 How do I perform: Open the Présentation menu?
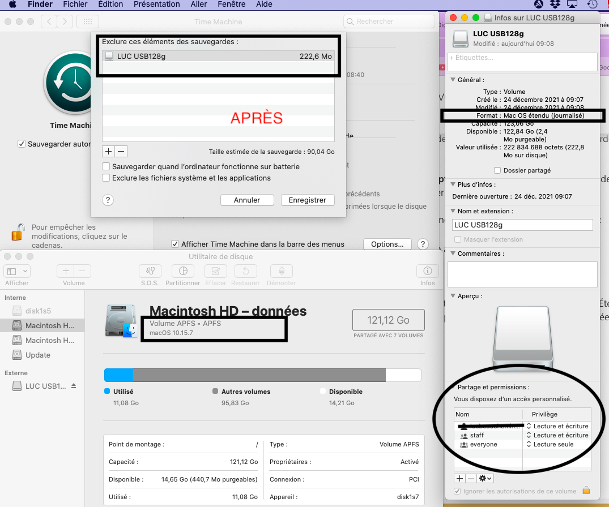156,5
